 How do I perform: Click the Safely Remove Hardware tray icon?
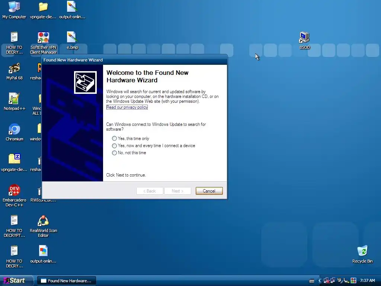[346, 281]
